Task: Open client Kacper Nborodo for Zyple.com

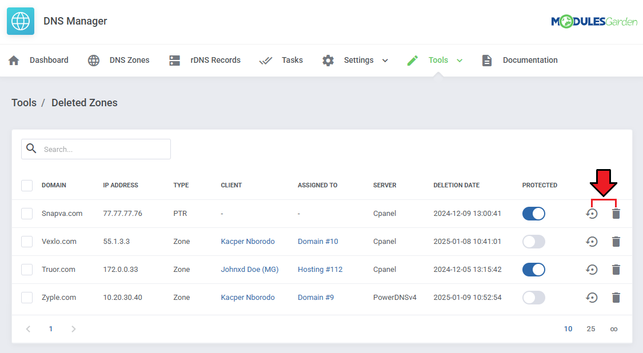Action: point(247,297)
